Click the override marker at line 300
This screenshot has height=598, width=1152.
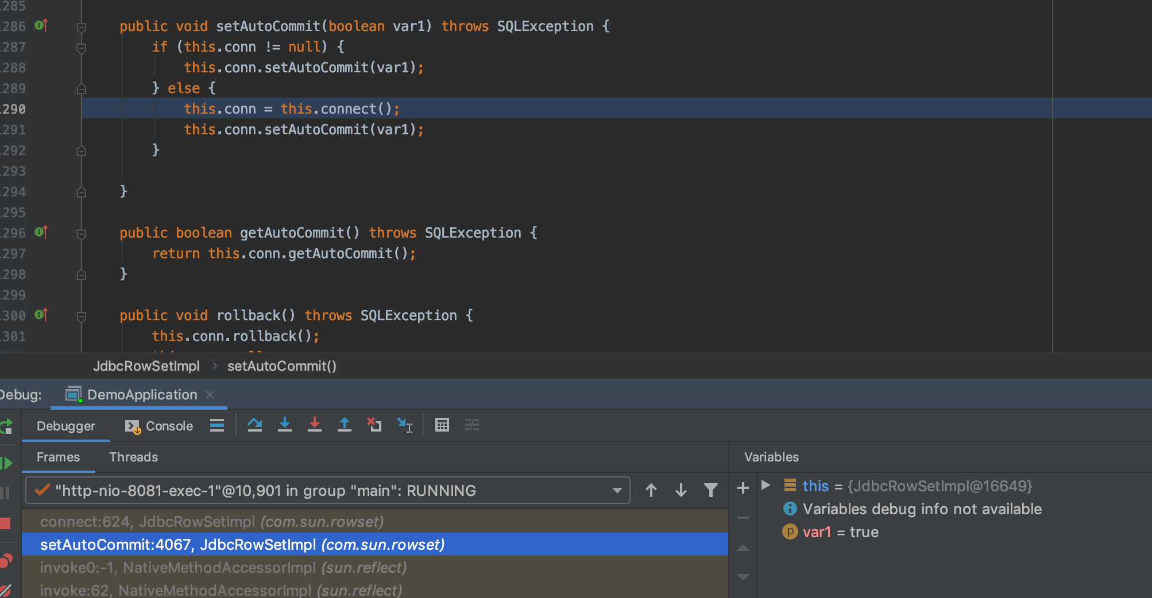pos(41,314)
